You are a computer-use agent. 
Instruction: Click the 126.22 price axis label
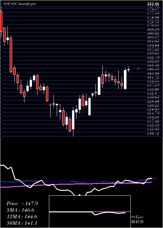[x=153, y=106]
